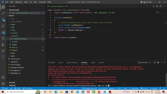This screenshot has height=94, width=167.
Task: Customize layout icon in title bar
Action: coord(150,2)
